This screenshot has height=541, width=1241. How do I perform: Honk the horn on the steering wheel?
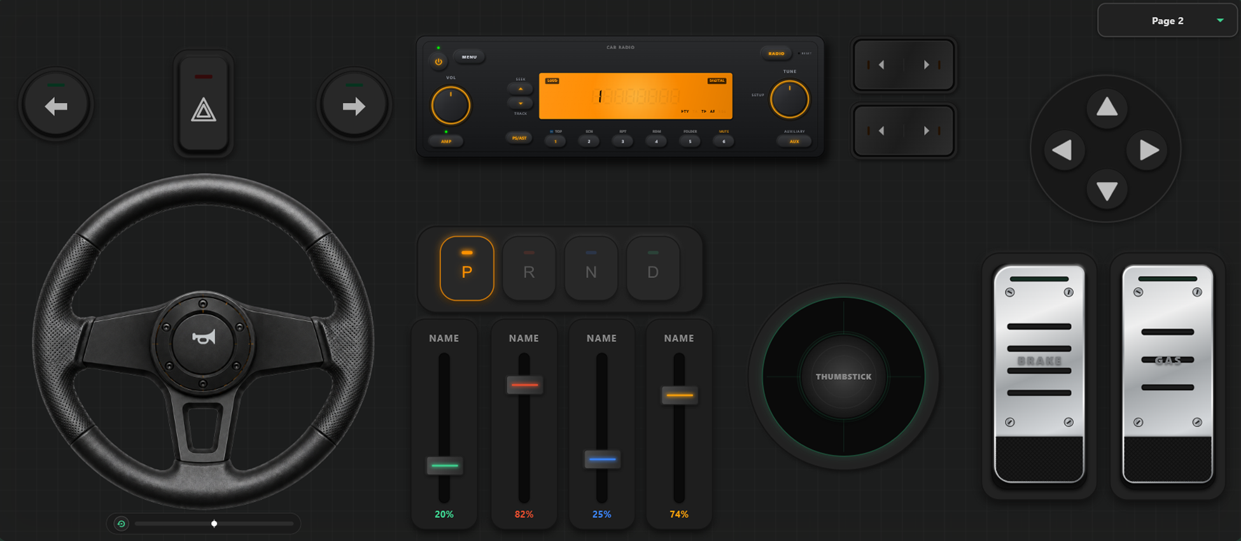[x=203, y=337]
